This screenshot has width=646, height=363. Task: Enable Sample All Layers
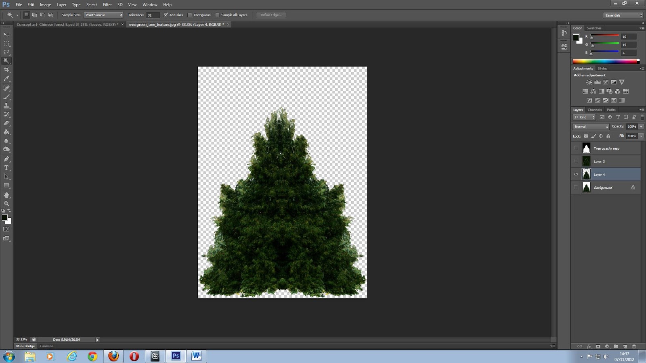click(x=218, y=15)
